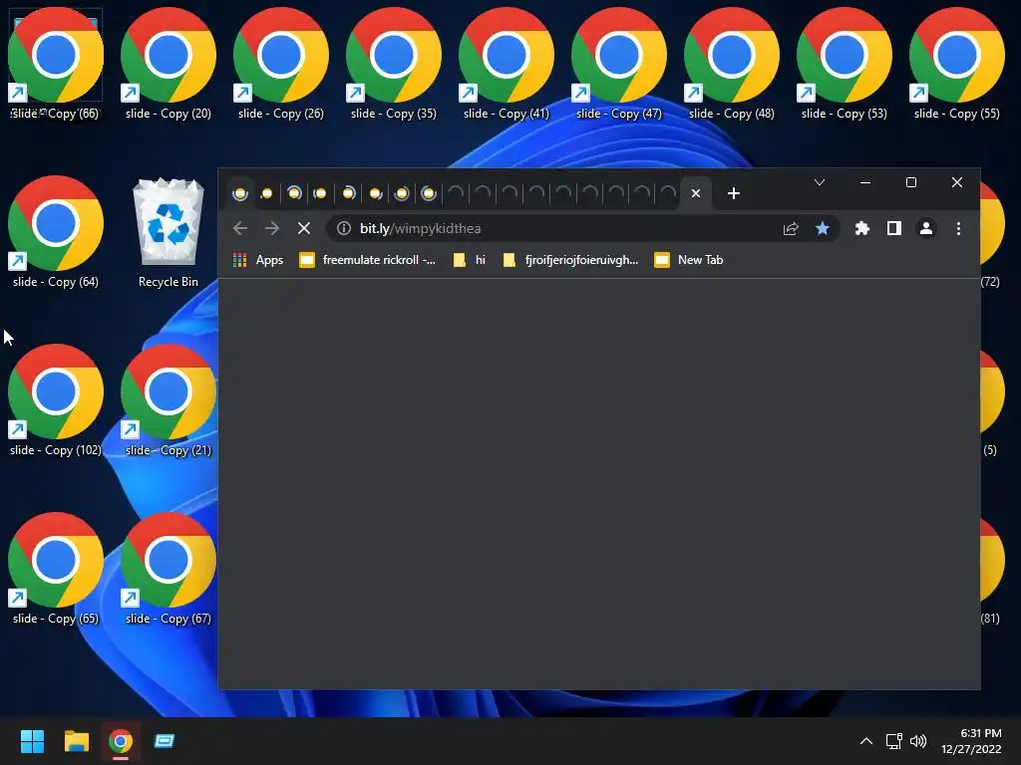The height and width of the screenshot is (765, 1021).
Task: Open File Explorer from taskbar
Action: (76, 741)
